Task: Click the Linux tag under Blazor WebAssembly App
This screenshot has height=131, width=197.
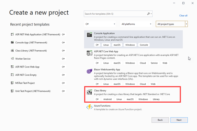Action: point(106,84)
